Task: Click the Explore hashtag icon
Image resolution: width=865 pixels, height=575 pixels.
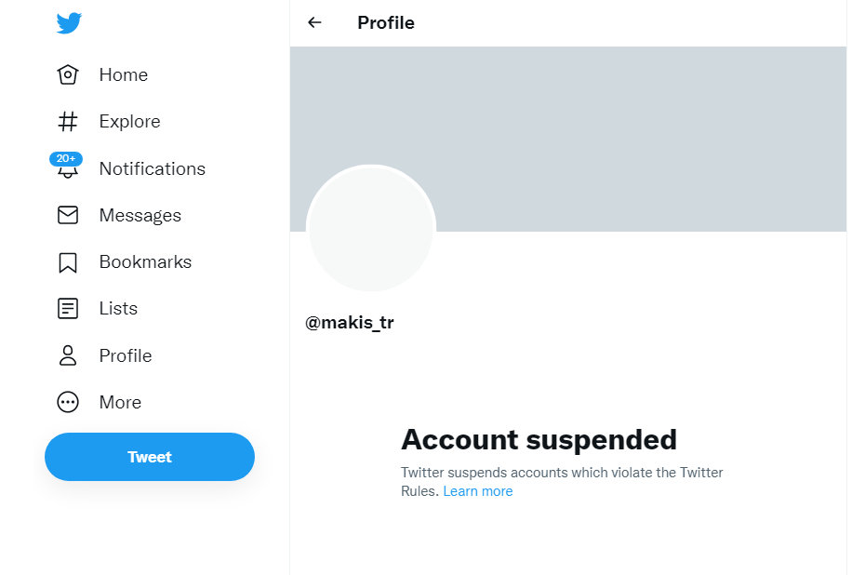Action: (x=68, y=121)
